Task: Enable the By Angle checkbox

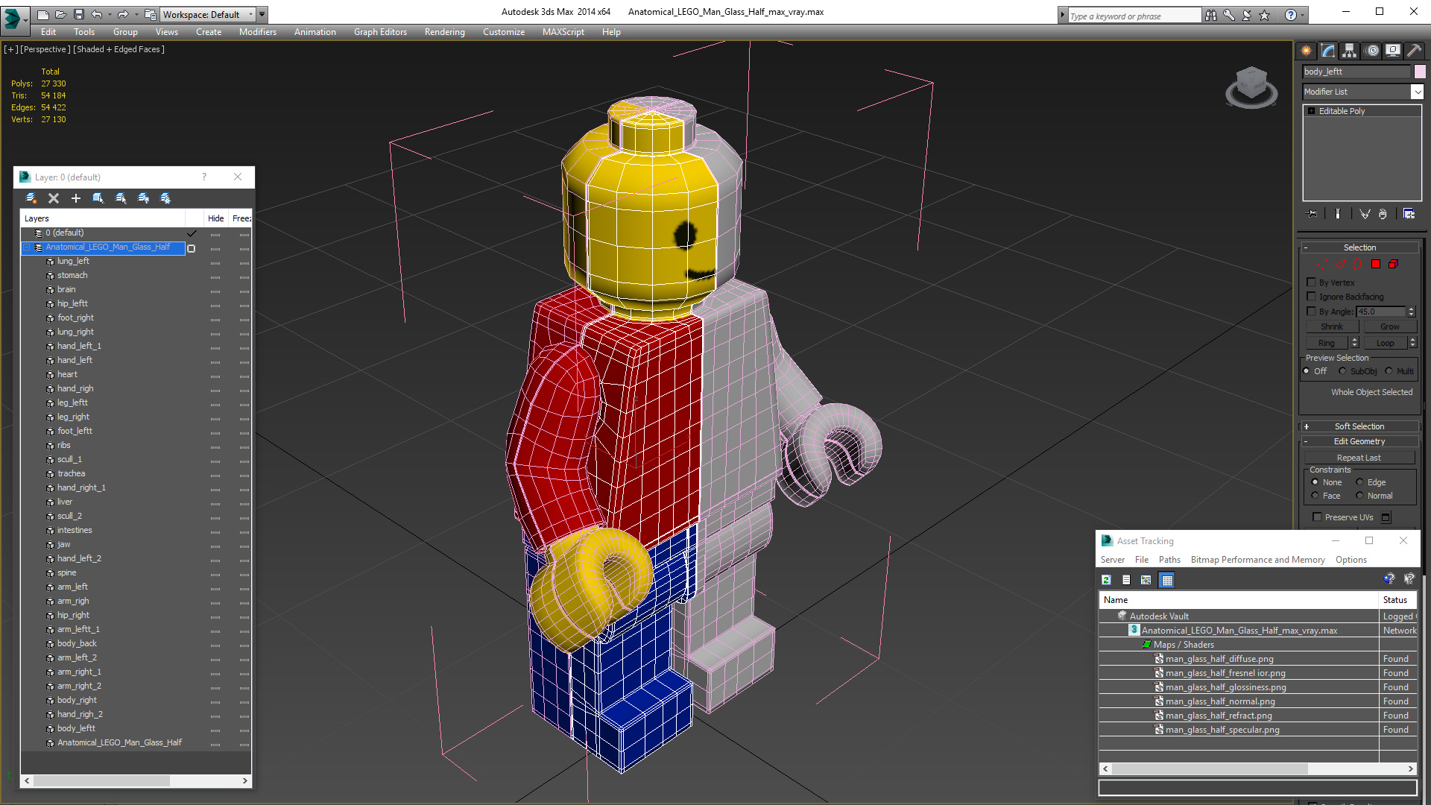Action: pyautogui.click(x=1312, y=312)
